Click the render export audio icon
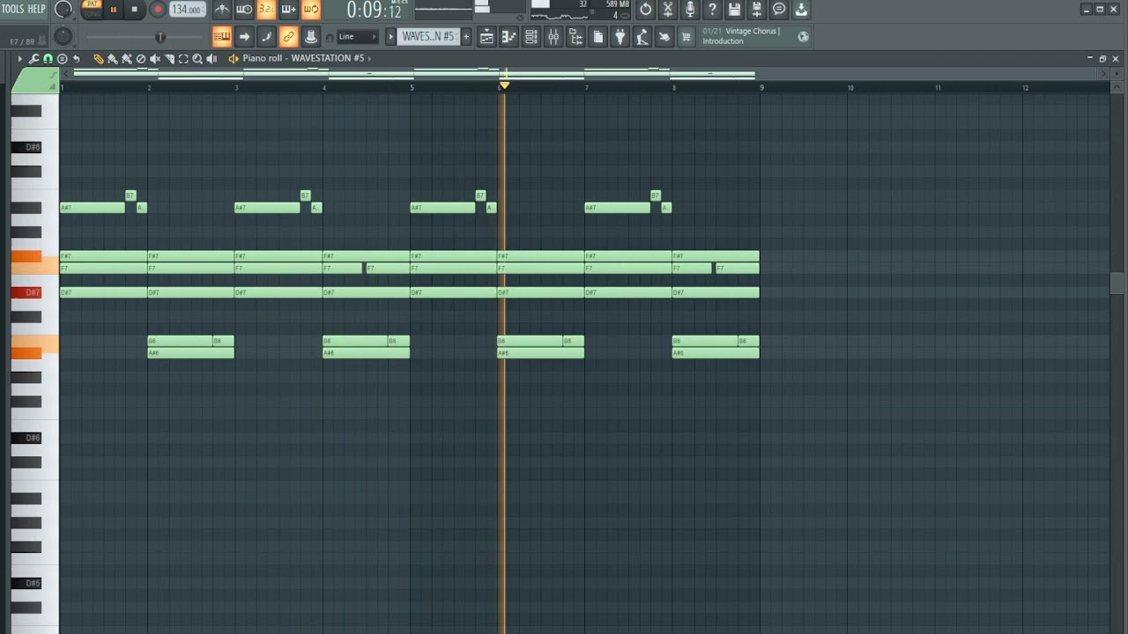This screenshot has height=634, width=1128. coord(756,10)
